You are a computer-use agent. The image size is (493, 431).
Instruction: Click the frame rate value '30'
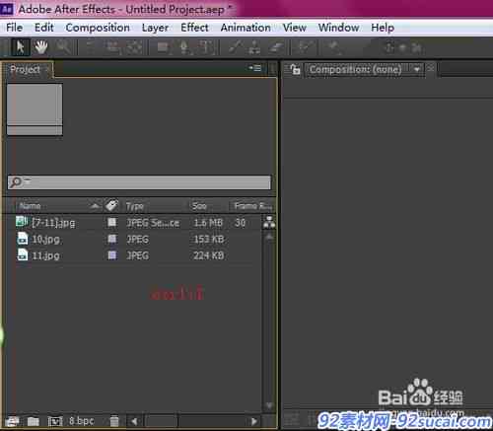(x=240, y=223)
